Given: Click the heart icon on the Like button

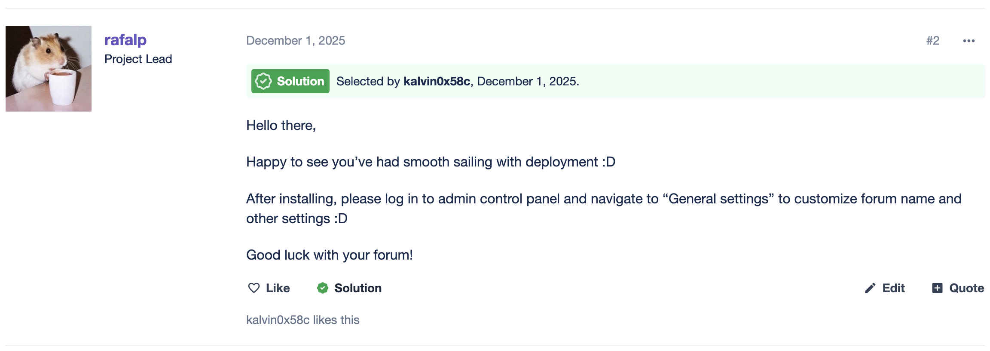Looking at the screenshot, I should (x=254, y=288).
